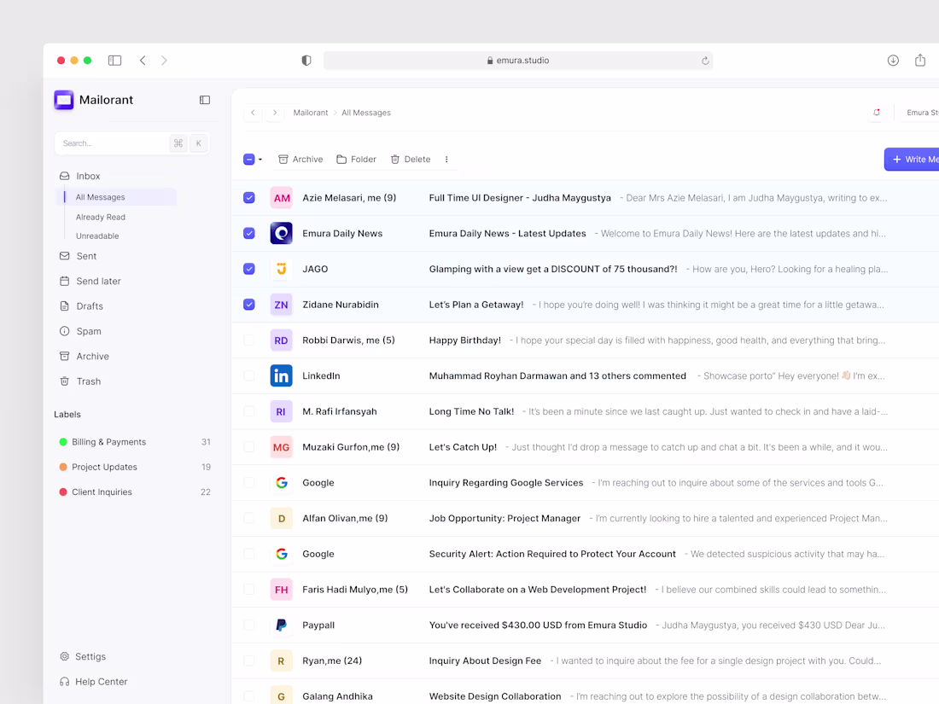Image resolution: width=939 pixels, height=704 pixels.
Task: Select the green Billing & Payments label dot
Action: 61,441
